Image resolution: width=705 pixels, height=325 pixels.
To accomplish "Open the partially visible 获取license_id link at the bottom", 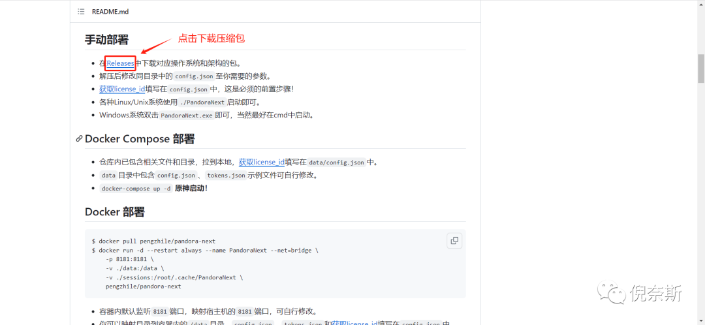I will coord(354,323).
